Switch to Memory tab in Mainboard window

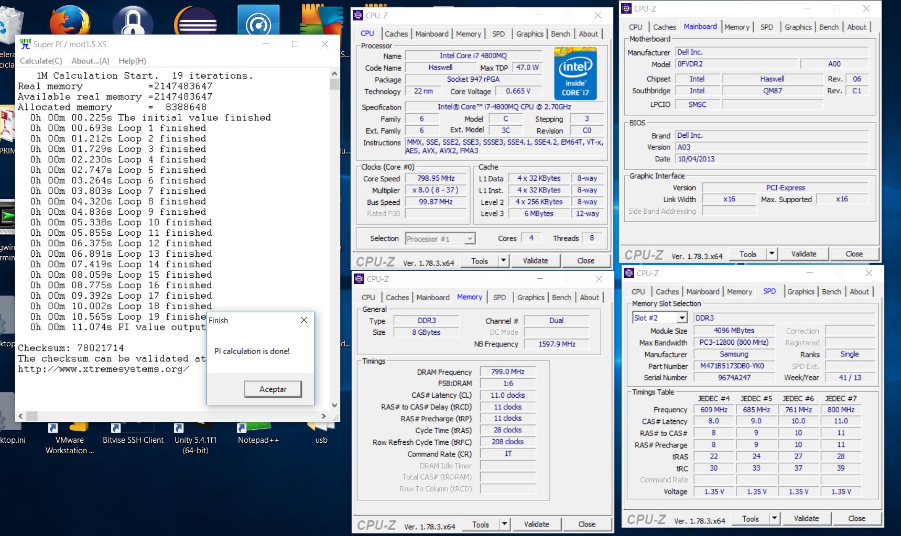(737, 27)
